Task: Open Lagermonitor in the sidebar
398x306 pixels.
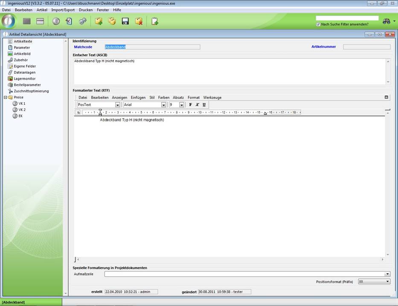Action: point(24,79)
